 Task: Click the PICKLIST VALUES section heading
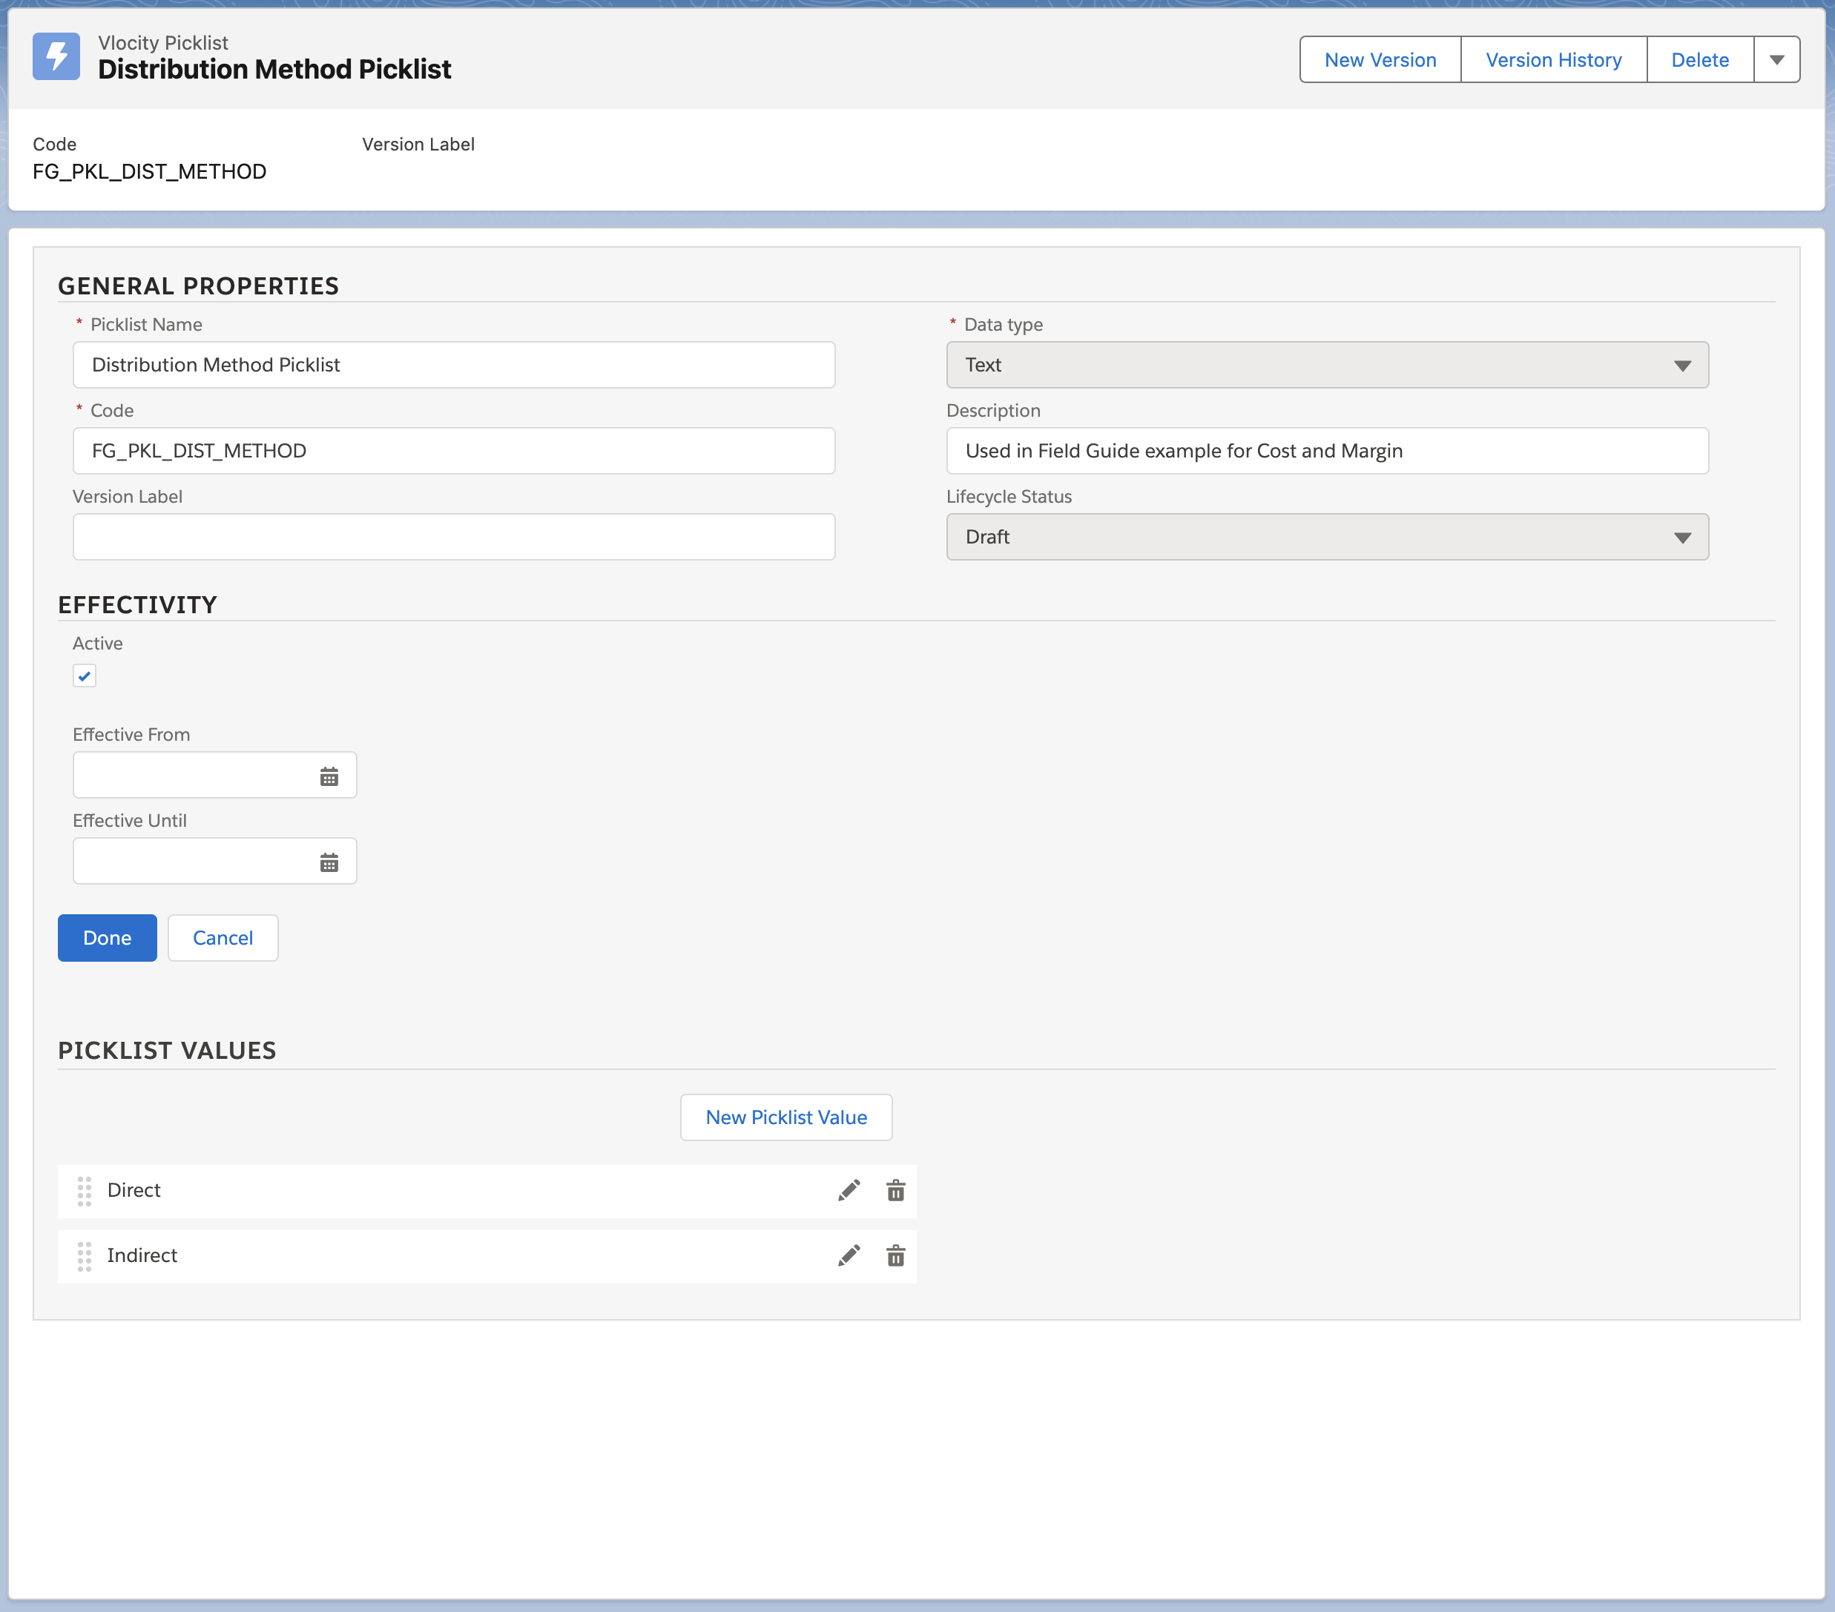coord(167,1050)
